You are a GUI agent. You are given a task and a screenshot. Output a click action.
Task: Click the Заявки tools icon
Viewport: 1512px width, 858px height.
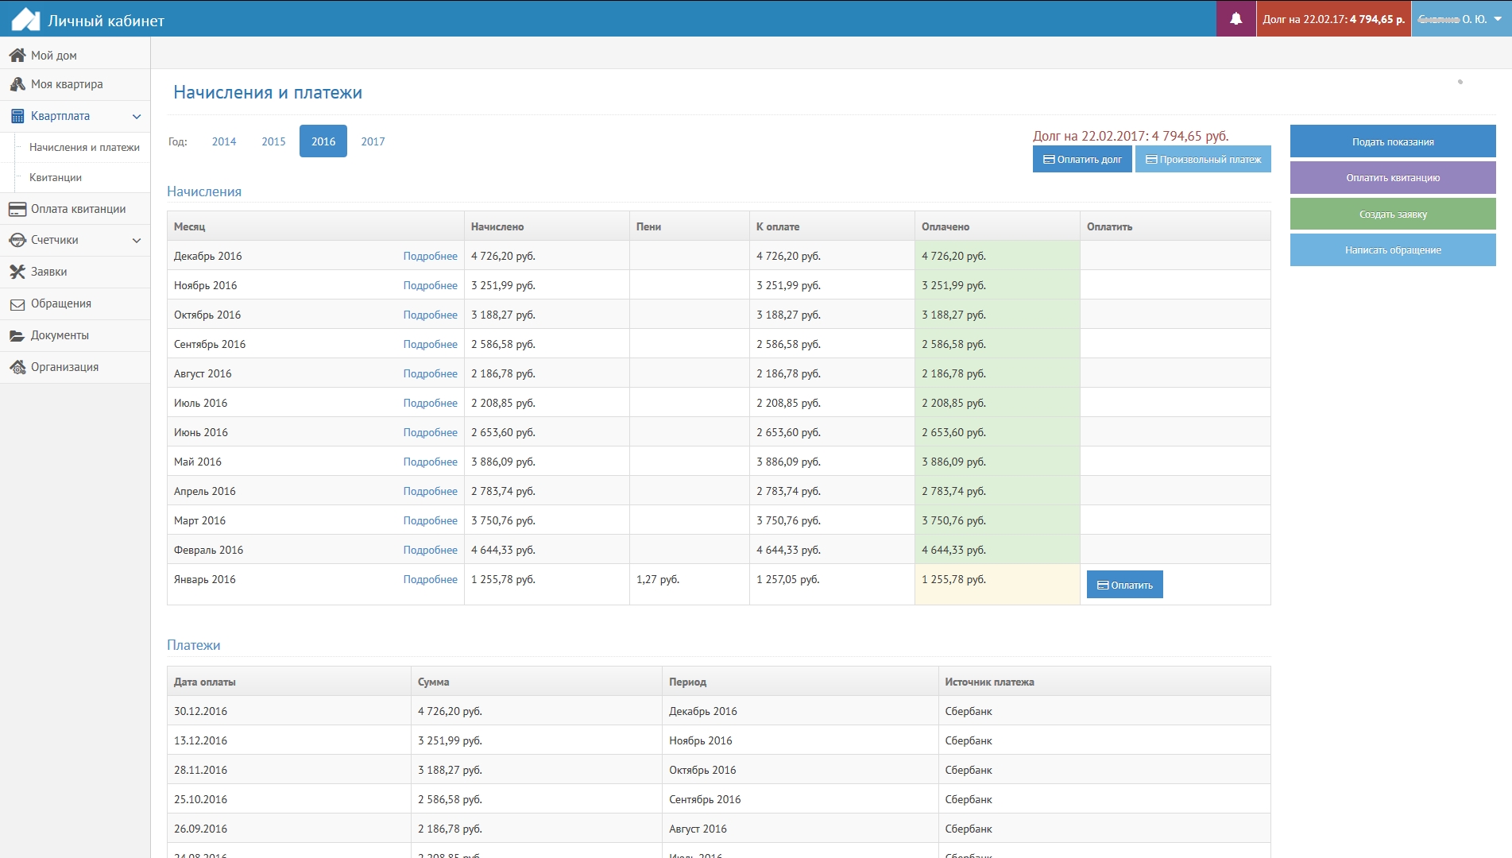tap(17, 272)
